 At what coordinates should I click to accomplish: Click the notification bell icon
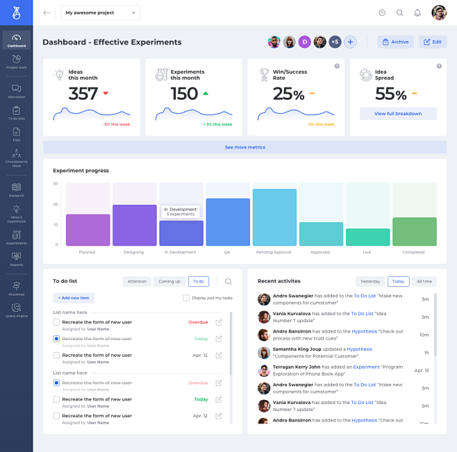point(417,12)
